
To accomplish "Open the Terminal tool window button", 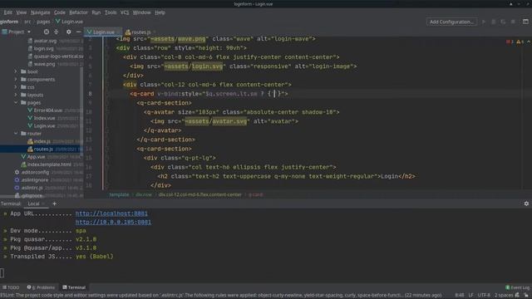I will click(x=74, y=287).
